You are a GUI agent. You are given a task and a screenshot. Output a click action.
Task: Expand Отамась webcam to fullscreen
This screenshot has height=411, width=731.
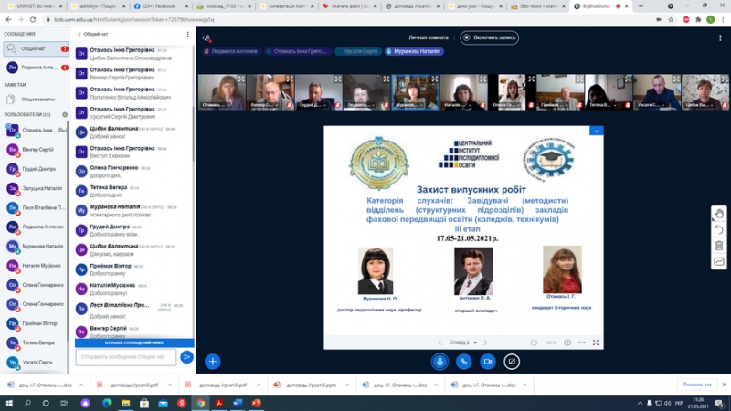tap(241, 79)
